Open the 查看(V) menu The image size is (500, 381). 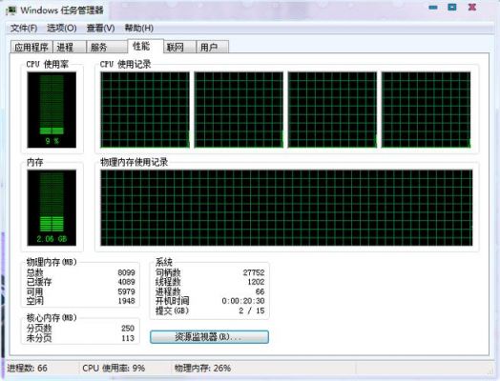pyautogui.click(x=100, y=29)
